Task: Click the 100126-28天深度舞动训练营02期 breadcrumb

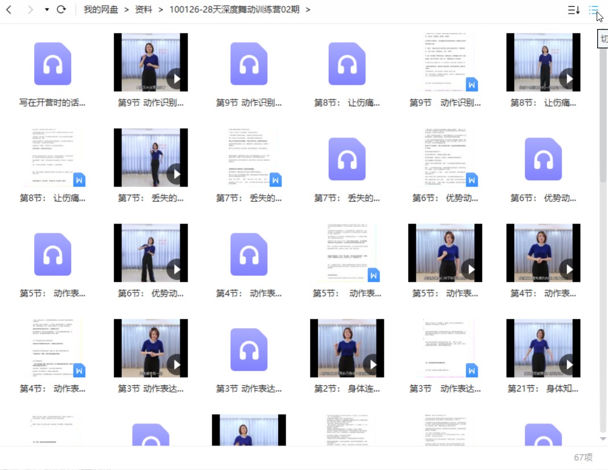Action: click(234, 10)
